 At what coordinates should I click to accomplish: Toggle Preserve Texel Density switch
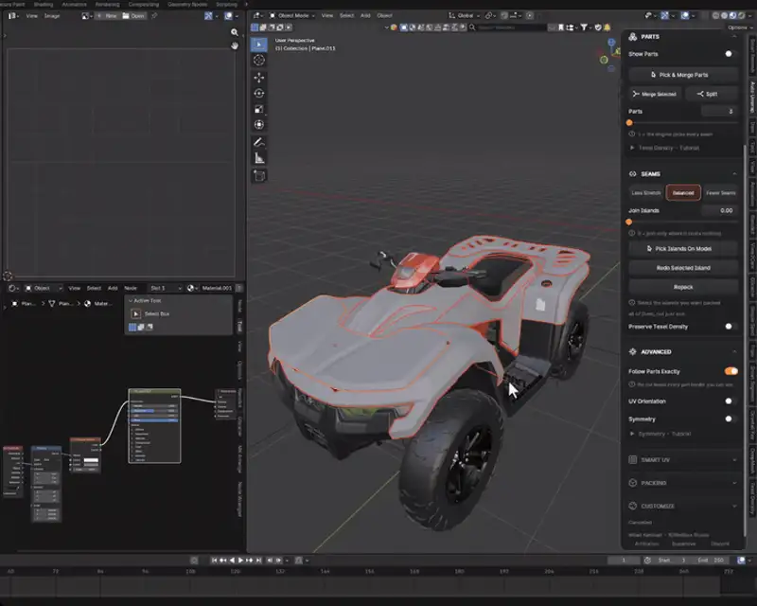pos(731,327)
